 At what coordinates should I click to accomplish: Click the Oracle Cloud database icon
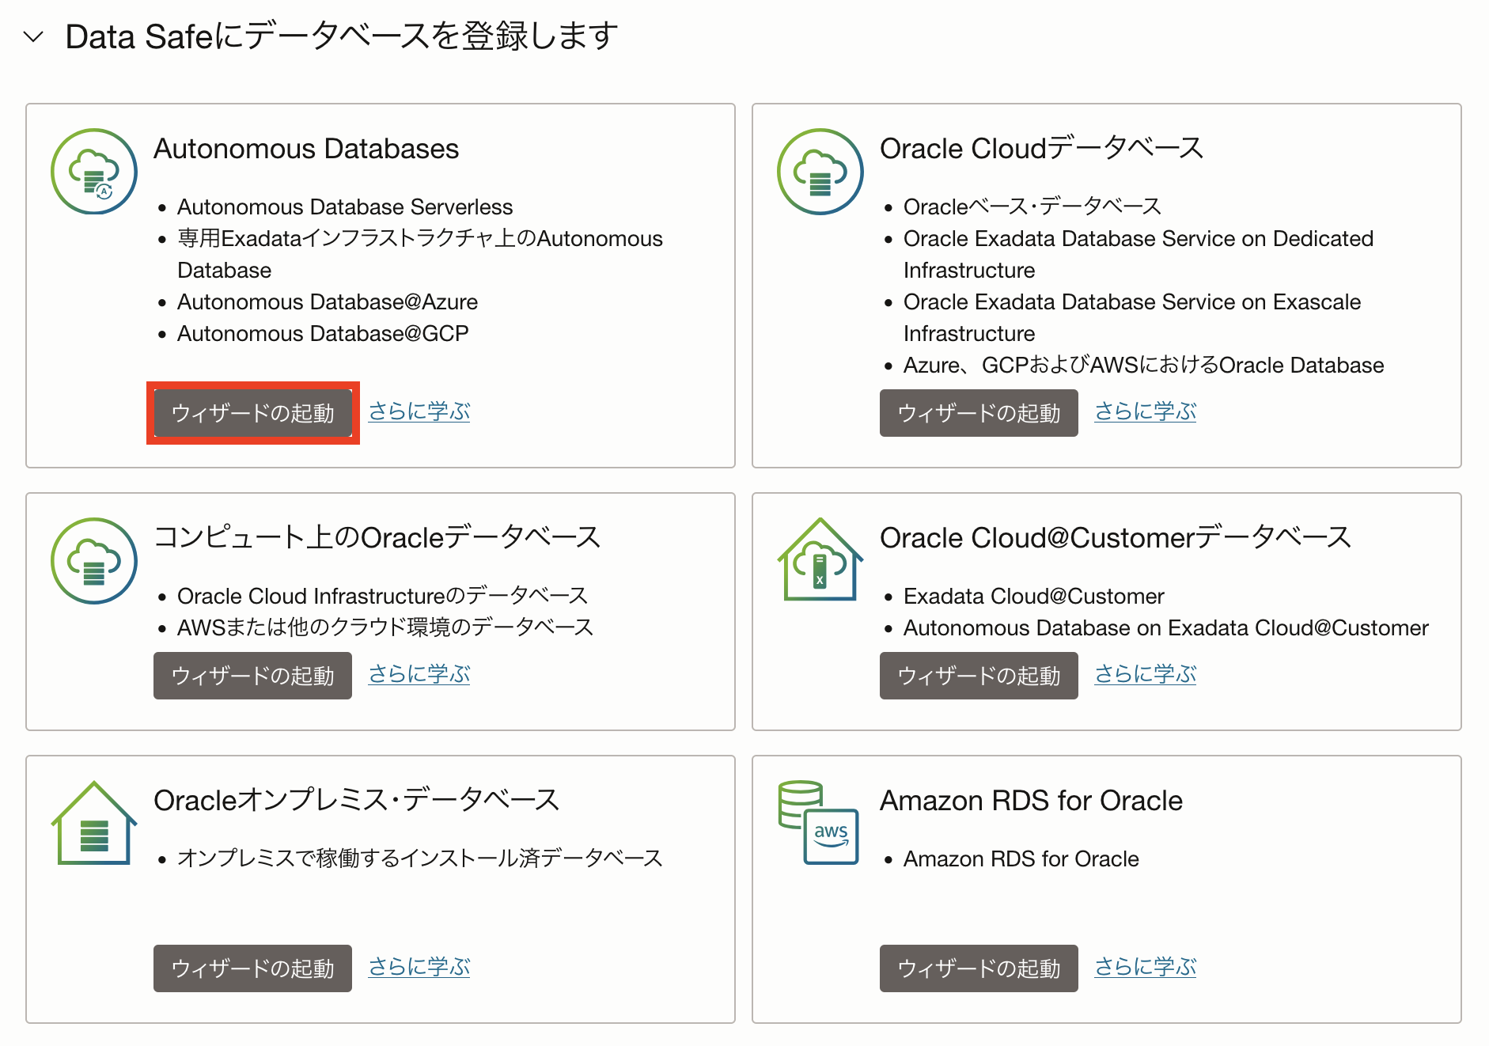[820, 172]
